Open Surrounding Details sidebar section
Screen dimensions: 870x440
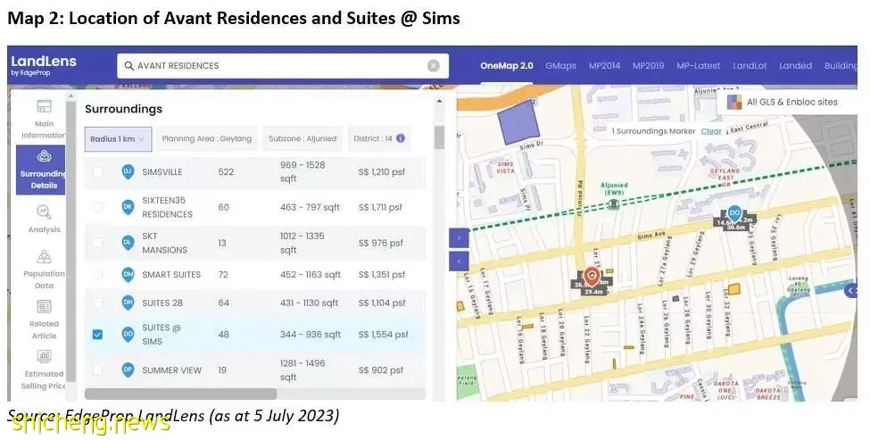(x=40, y=170)
